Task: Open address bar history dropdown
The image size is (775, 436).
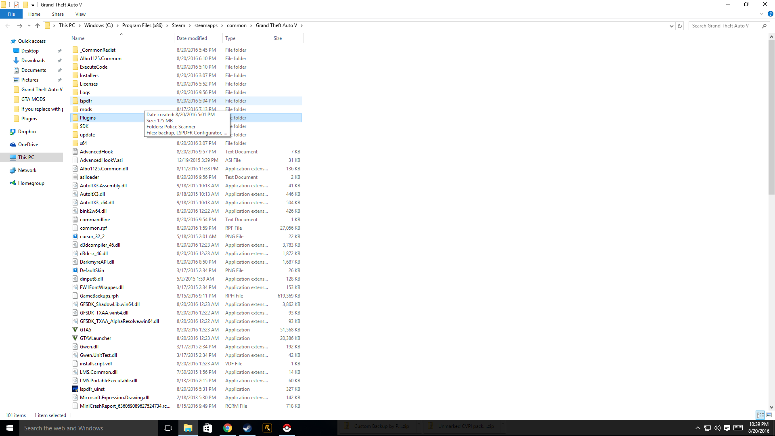Action: [x=671, y=26]
